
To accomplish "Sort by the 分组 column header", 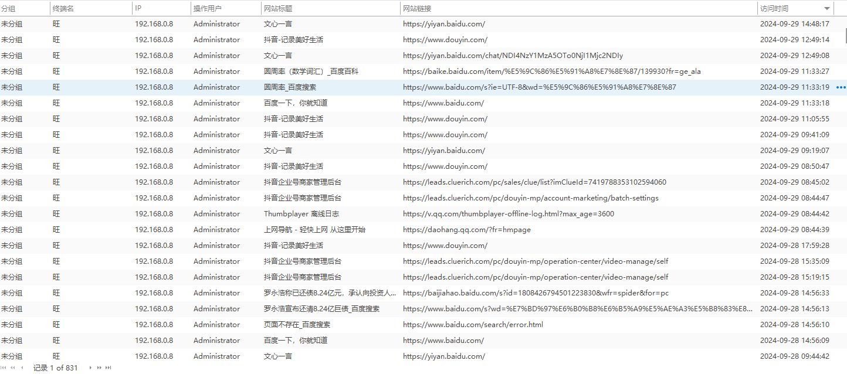I will click(x=8, y=8).
